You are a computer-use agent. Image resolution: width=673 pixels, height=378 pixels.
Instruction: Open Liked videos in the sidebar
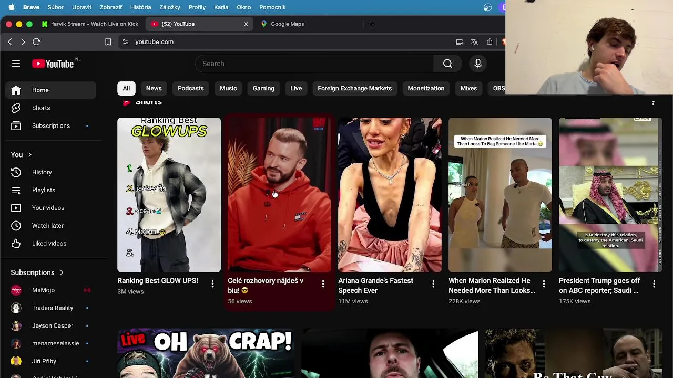click(50, 244)
